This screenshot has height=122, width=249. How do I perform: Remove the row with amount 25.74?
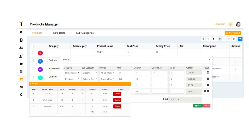tap(208, 85)
